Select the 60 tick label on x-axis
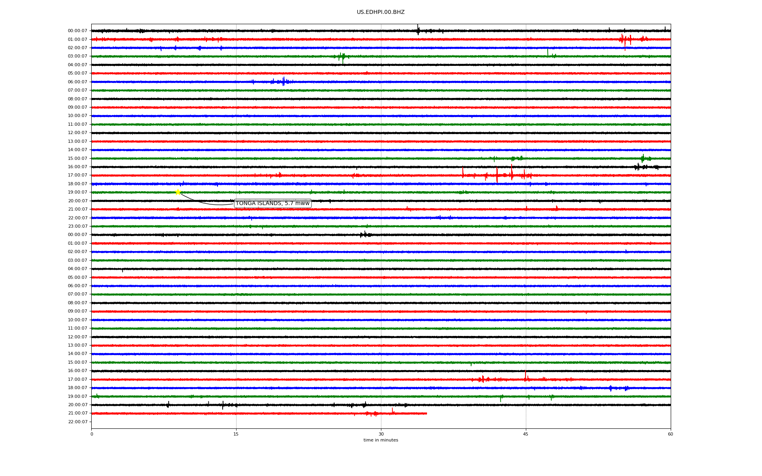 click(x=670, y=434)
